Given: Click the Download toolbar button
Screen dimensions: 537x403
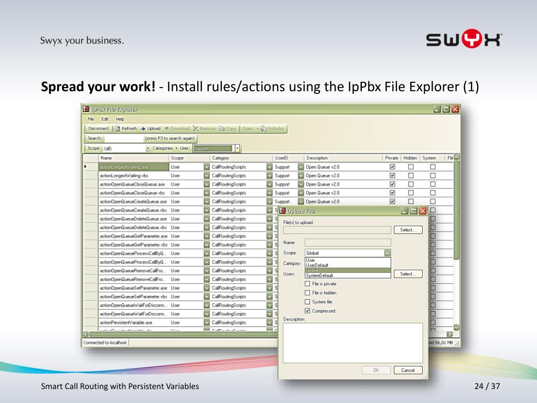Looking at the screenshot, I should coord(177,129).
